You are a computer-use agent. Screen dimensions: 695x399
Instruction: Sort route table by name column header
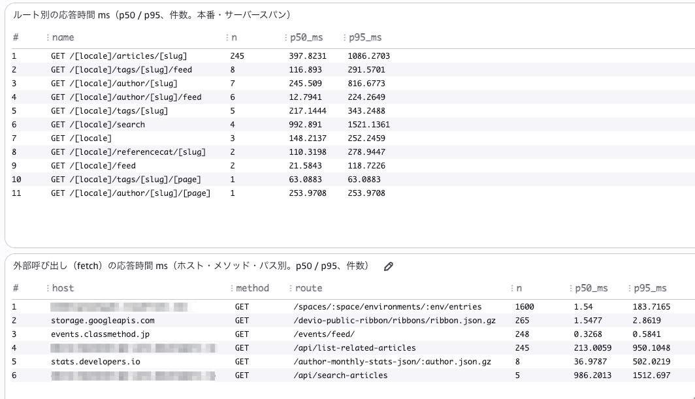63,38
